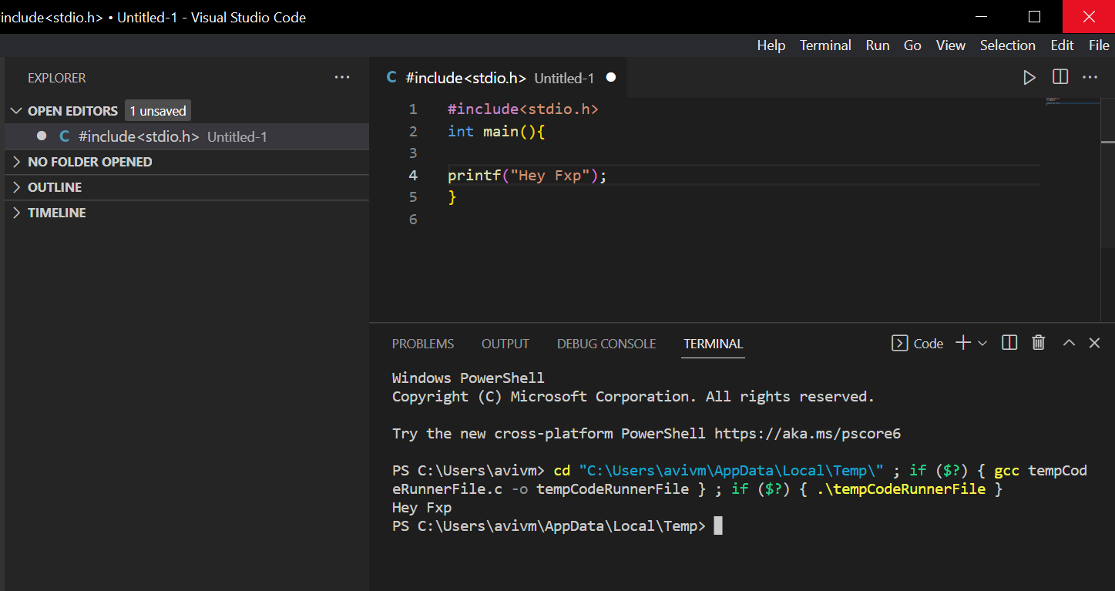The image size is (1115, 591).
Task: Click the EXPLORER panel title
Action: (57, 78)
